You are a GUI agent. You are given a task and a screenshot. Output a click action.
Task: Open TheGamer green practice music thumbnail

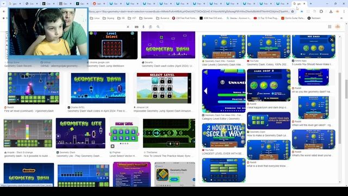(x=169, y=133)
